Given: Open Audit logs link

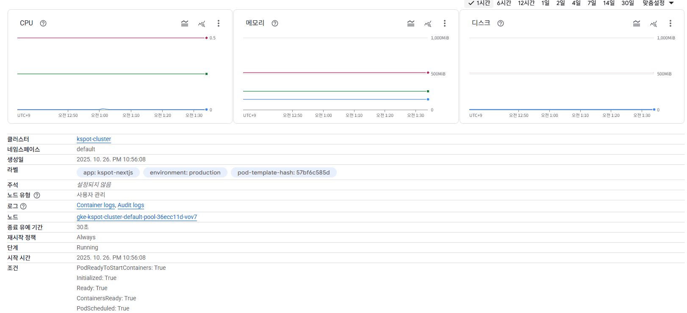Looking at the screenshot, I should (x=131, y=205).
